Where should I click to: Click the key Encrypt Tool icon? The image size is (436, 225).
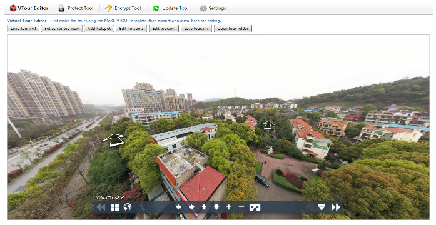[x=108, y=8]
